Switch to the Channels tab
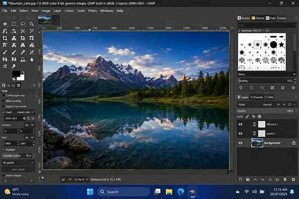Screen dimensions: 299x199 point(256,98)
